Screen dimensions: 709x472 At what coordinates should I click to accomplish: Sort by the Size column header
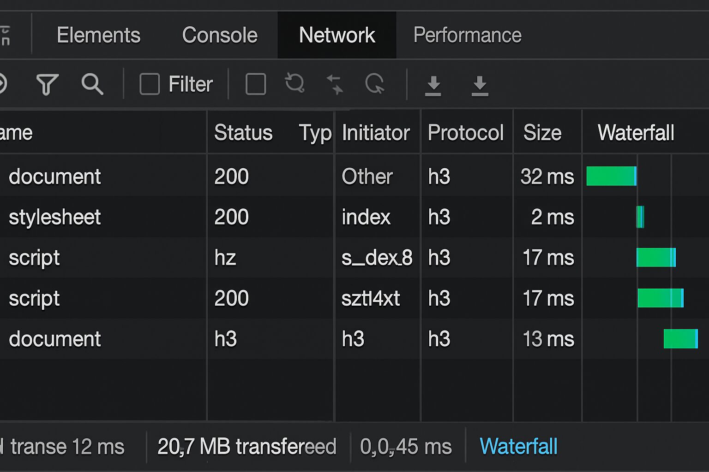click(x=542, y=133)
